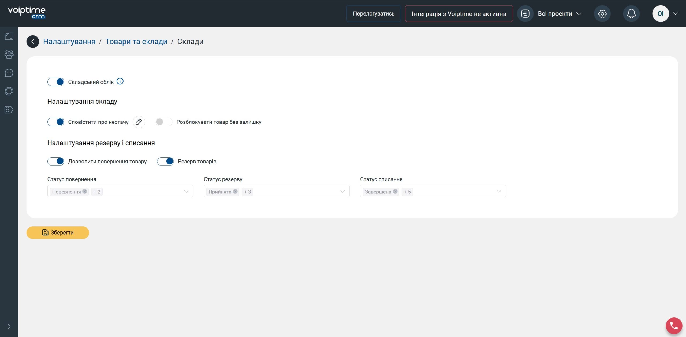Viewport: 686px width, 337px height.
Task: Remove the Завершена tag
Action: tap(395, 191)
